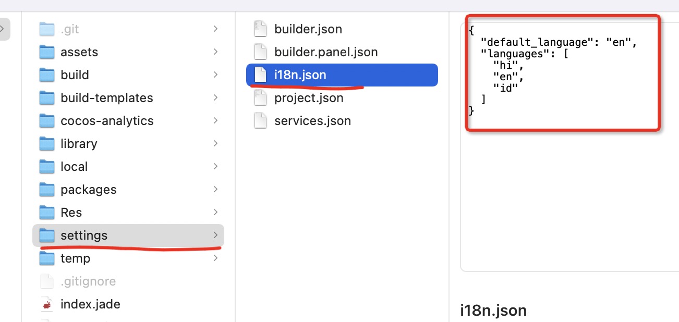Click the index.jade file icon
The image size is (679, 322).
pos(47,304)
